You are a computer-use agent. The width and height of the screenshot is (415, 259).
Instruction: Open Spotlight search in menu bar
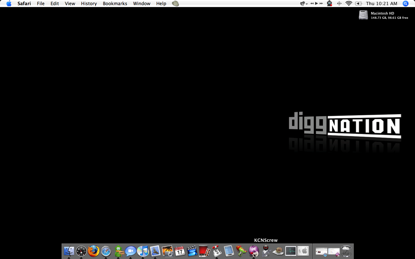[x=405, y=4]
